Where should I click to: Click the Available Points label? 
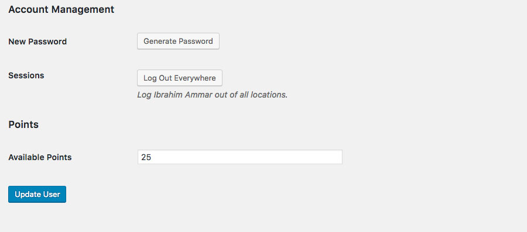(x=40, y=157)
